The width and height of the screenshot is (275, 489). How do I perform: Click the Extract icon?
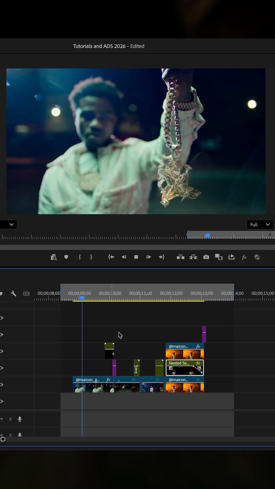point(193,257)
